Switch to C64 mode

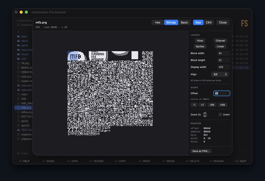point(209,22)
